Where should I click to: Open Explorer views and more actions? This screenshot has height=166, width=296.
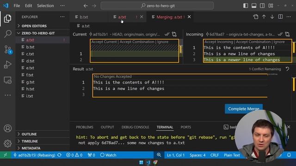click(x=62, y=17)
